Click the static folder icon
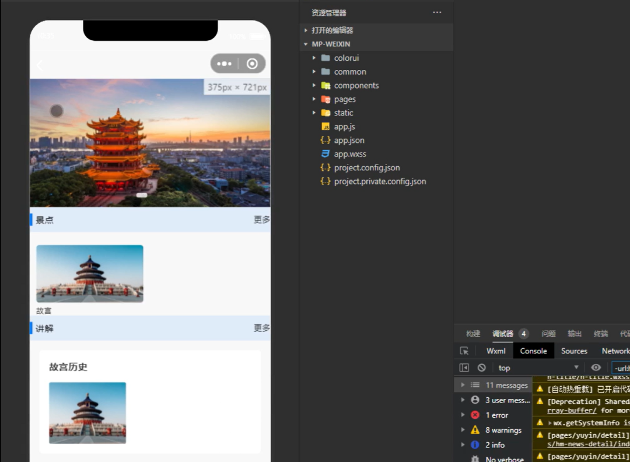Viewport: 630px width, 462px height. (326, 113)
